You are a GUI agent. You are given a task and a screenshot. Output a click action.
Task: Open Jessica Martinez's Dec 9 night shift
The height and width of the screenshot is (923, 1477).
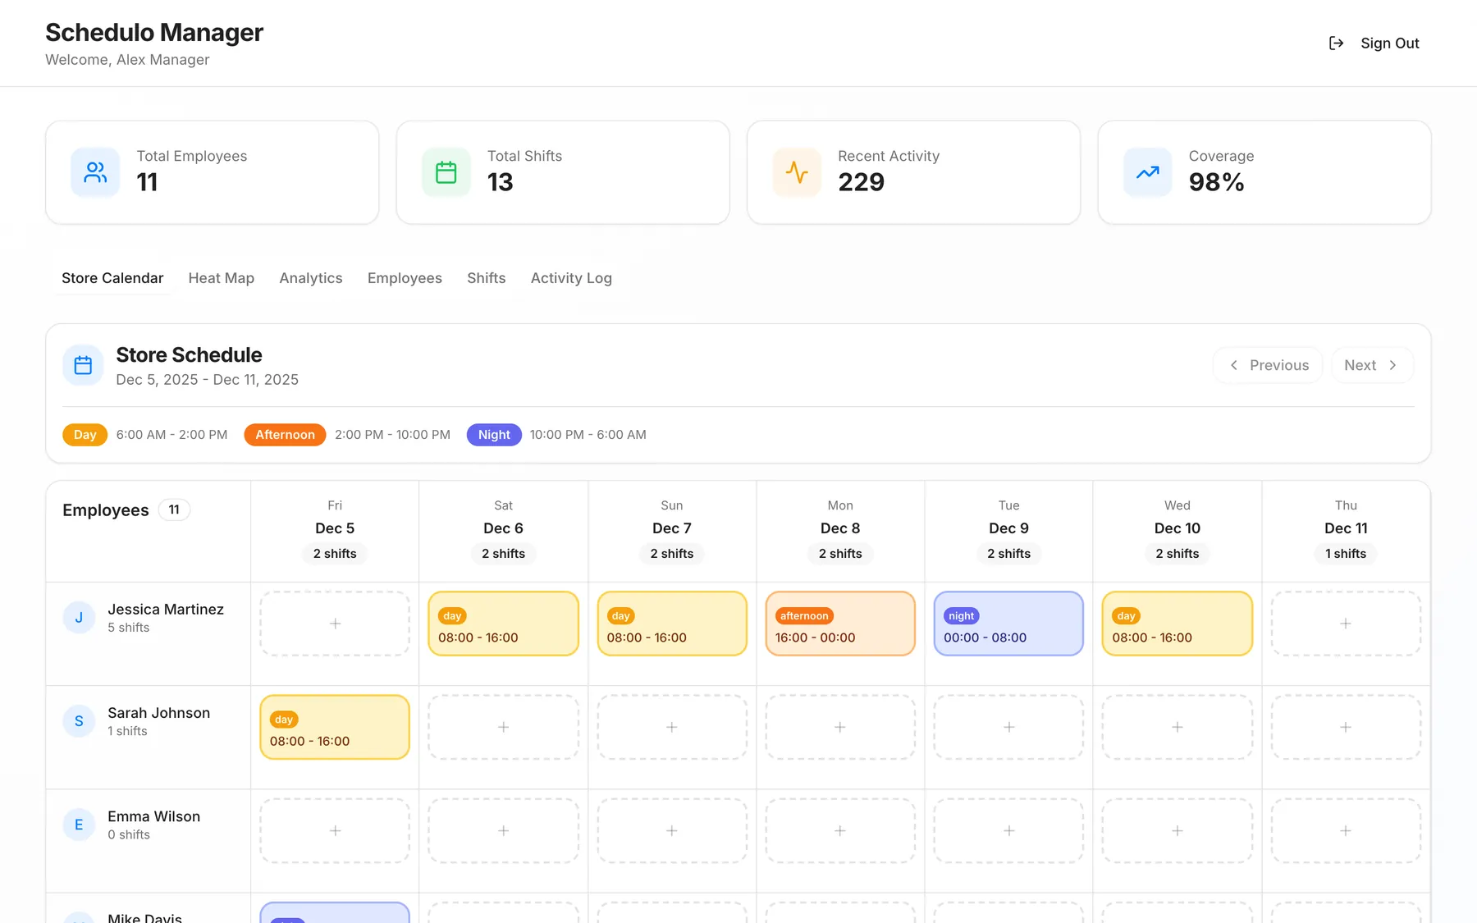point(1008,624)
